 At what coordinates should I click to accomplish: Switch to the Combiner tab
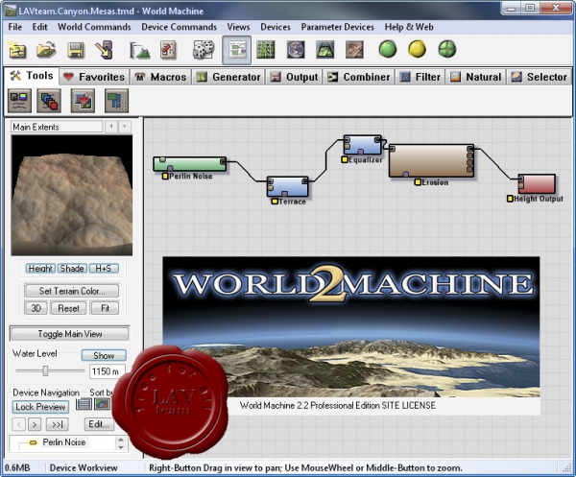[x=358, y=77]
